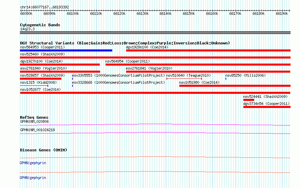
Task: Select the nsv85250 (Mills2006) label
Action: click(x=245, y=75)
